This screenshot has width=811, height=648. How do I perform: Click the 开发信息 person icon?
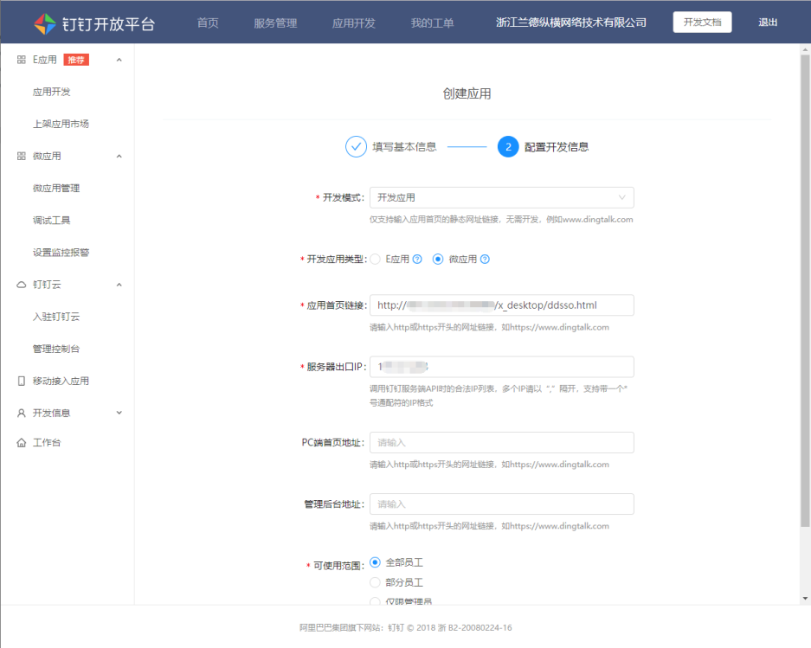[x=22, y=413]
